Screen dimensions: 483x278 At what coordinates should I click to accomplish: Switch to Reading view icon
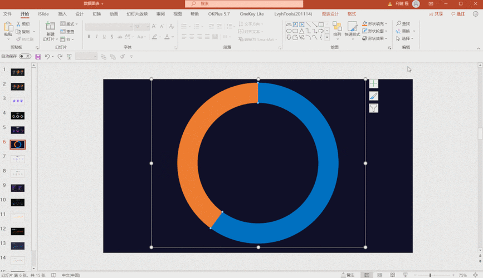[x=392, y=275]
